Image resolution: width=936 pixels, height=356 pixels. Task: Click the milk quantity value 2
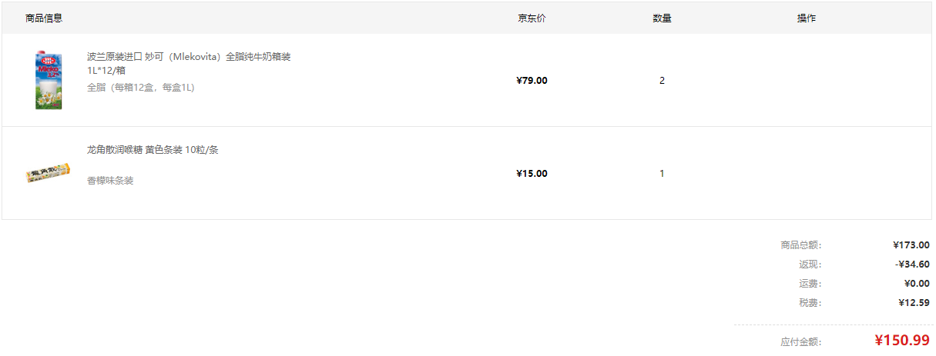tap(662, 80)
